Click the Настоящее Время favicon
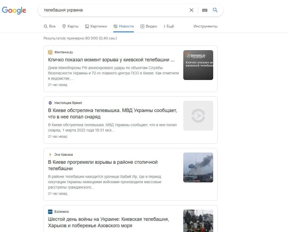The width and height of the screenshot is (288, 232). coord(50,103)
